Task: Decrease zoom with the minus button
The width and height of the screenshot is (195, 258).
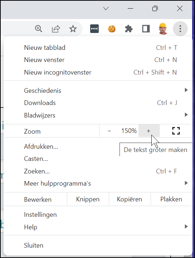Action: 109,131
